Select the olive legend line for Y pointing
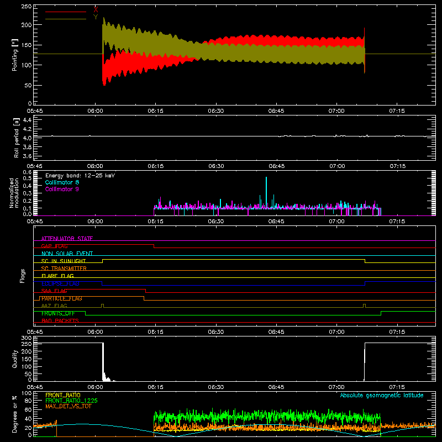This screenshot has width=442, height=442. [66, 19]
